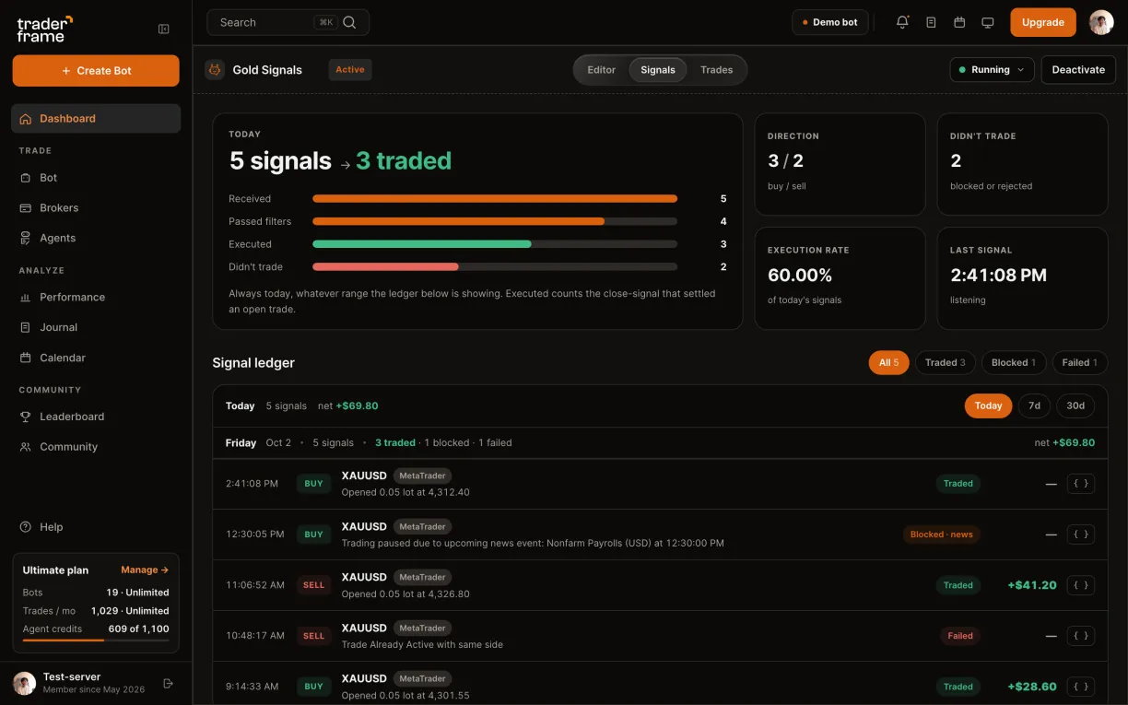The image size is (1128, 705).
Task: Click the Create Bot button
Action: click(x=96, y=71)
